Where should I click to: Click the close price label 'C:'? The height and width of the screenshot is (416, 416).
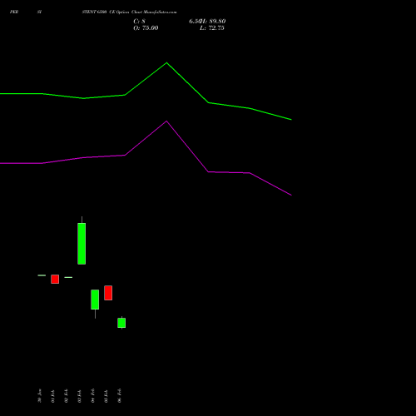[x=136, y=22]
